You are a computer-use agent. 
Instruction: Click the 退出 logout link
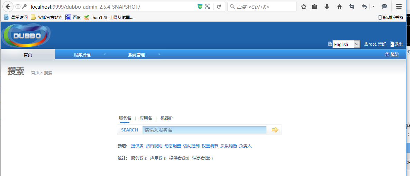pos(398,44)
